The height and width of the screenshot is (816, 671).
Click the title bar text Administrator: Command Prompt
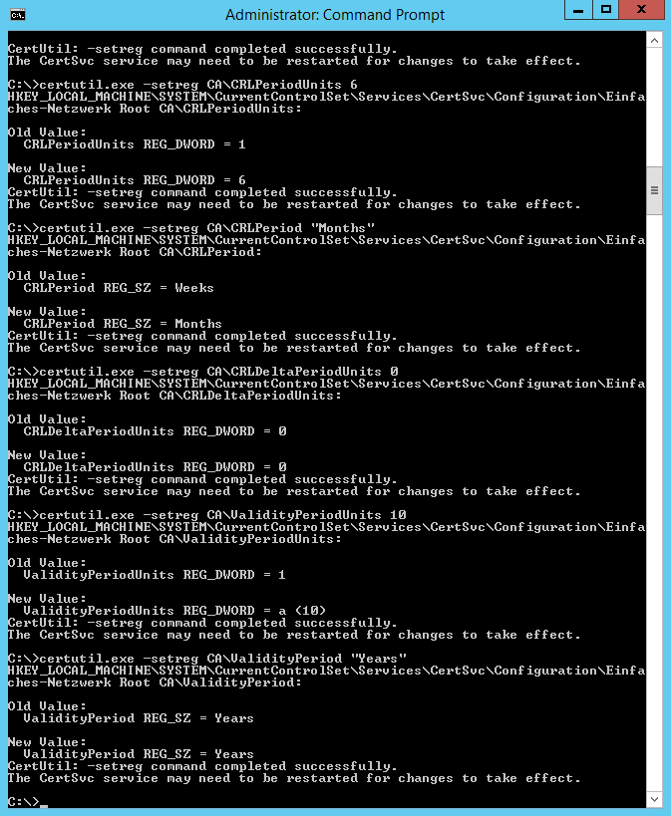[335, 15]
